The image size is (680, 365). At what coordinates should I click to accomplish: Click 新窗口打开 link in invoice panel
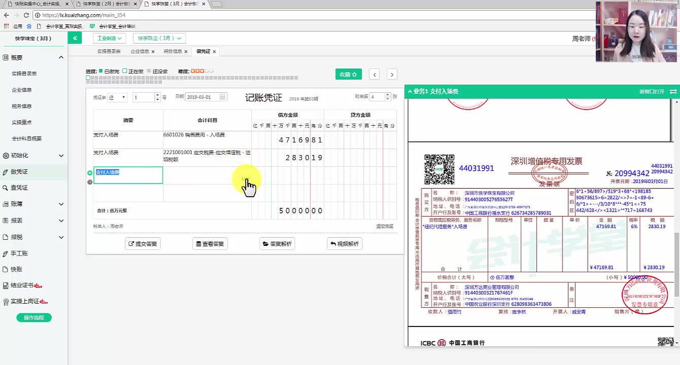(652, 92)
